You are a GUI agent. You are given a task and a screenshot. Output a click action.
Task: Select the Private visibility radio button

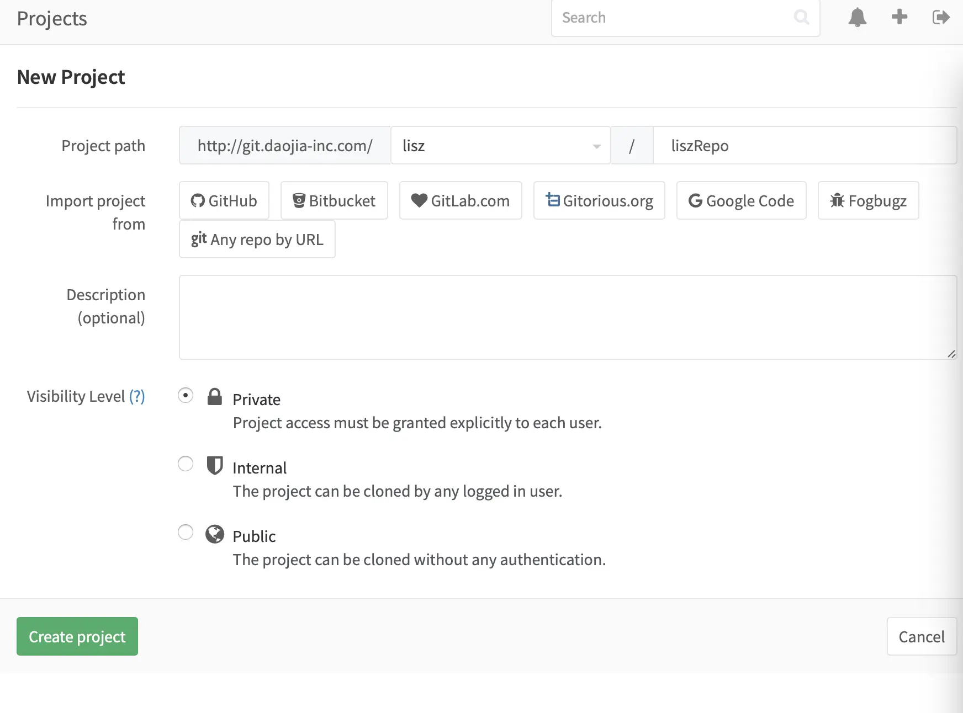tap(186, 396)
